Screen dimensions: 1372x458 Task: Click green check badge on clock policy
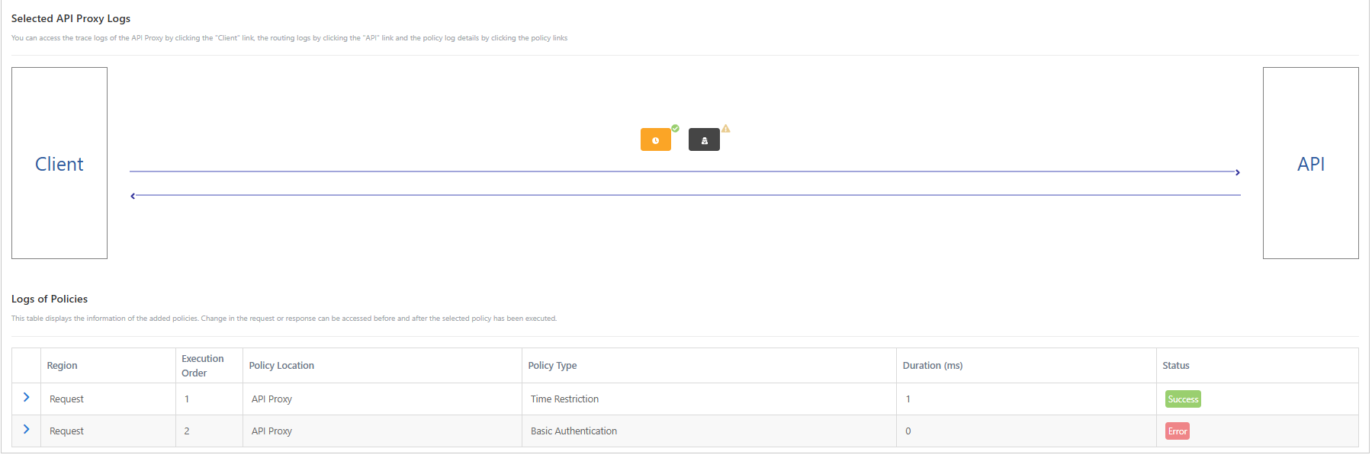[x=675, y=129]
